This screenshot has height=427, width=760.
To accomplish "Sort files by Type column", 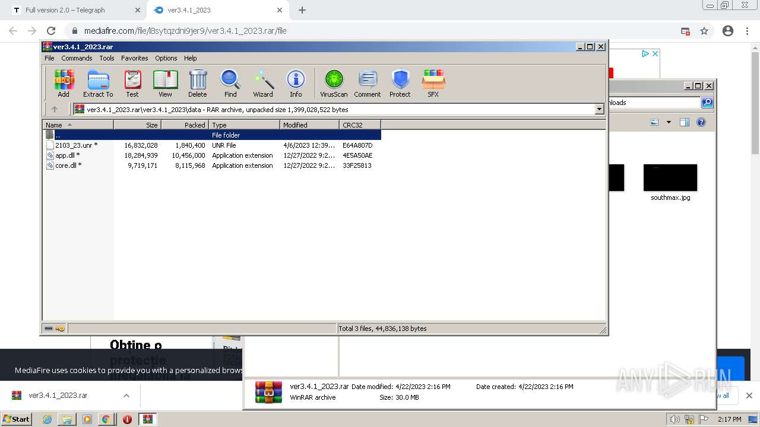I will point(244,125).
